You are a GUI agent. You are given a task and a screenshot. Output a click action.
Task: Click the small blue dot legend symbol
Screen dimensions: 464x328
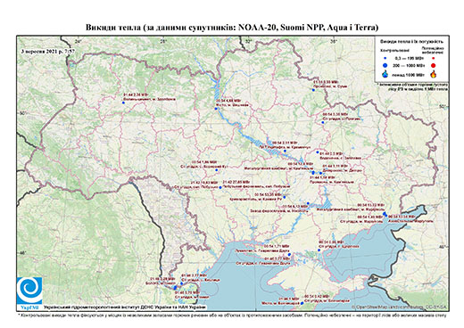click(x=385, y=58)
